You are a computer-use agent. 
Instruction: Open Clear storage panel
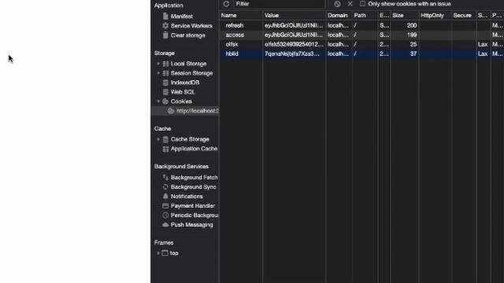(x=187, y=35)
